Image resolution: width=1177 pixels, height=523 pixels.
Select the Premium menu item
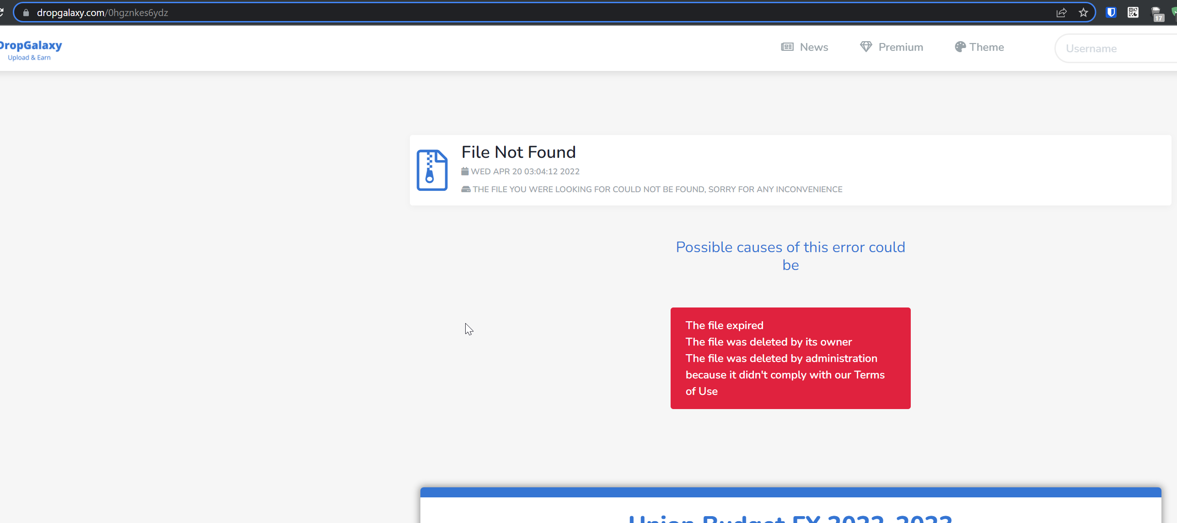900,47
